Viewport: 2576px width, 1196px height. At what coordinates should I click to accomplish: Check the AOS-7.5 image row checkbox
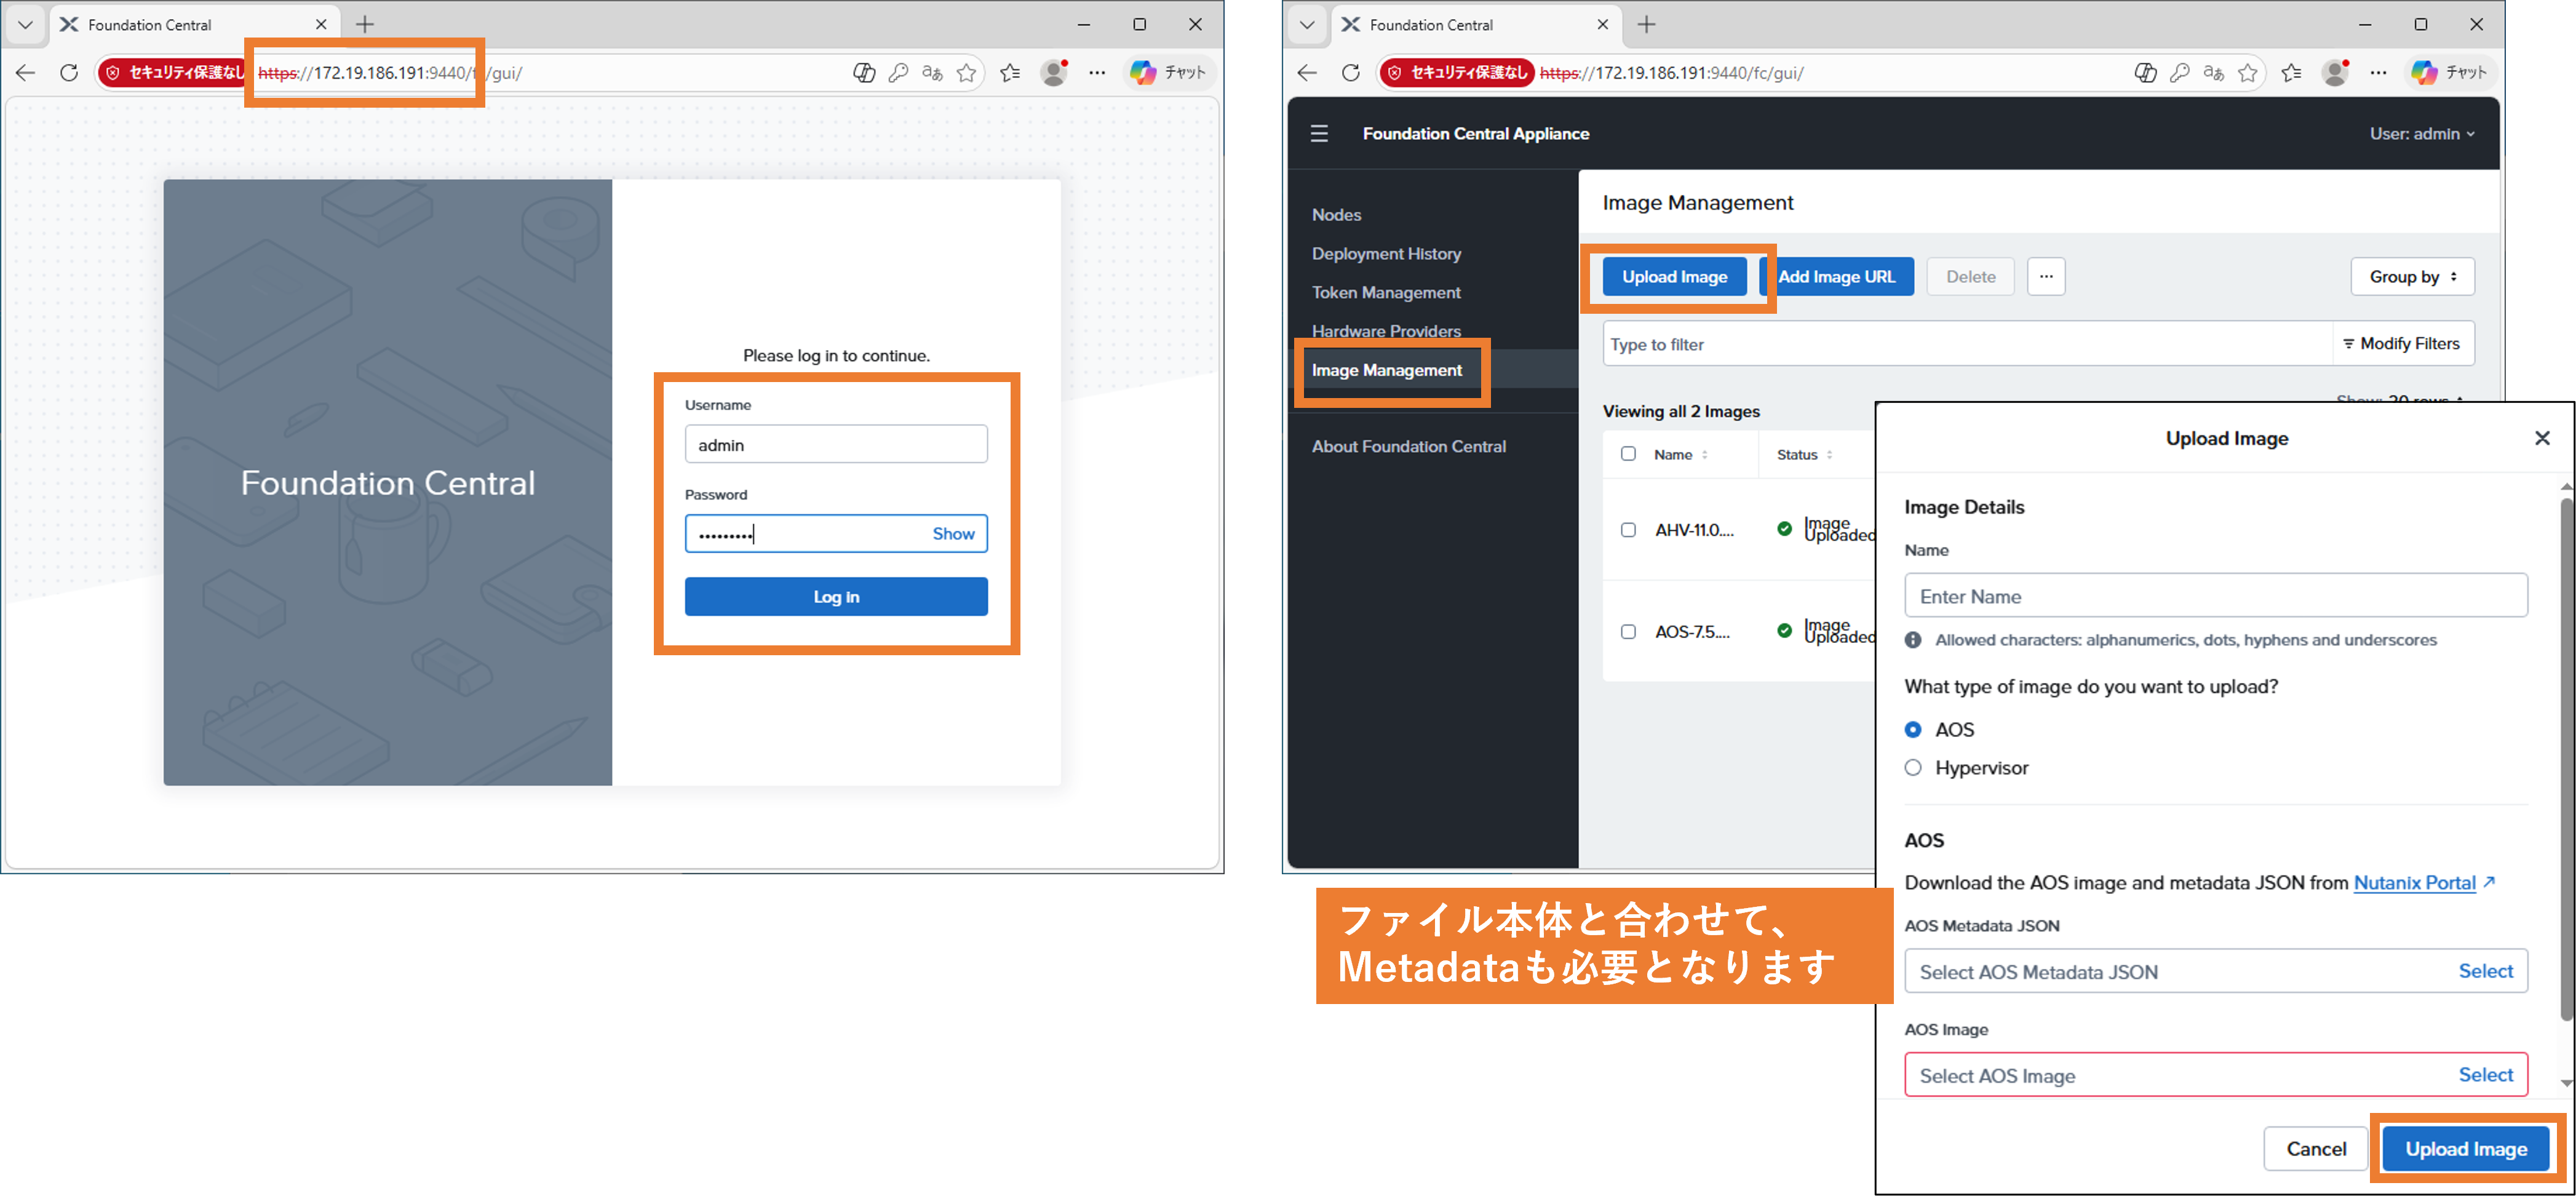[x=1628, y=632]
